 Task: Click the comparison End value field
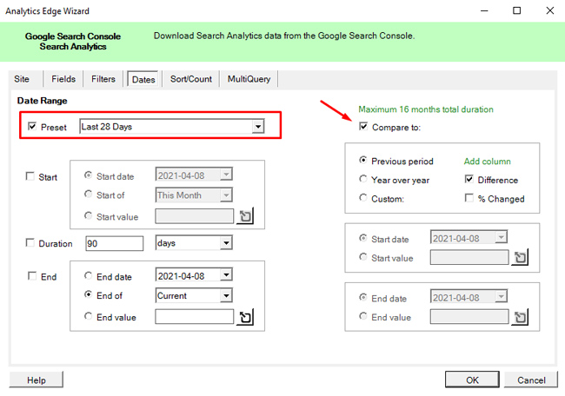(x=469, y=317)
